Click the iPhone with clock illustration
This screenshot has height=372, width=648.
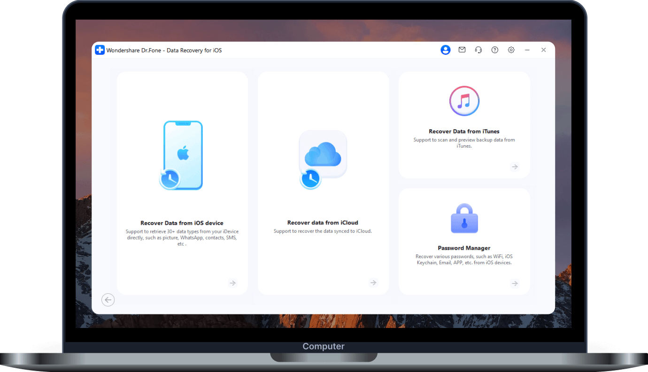181,155
